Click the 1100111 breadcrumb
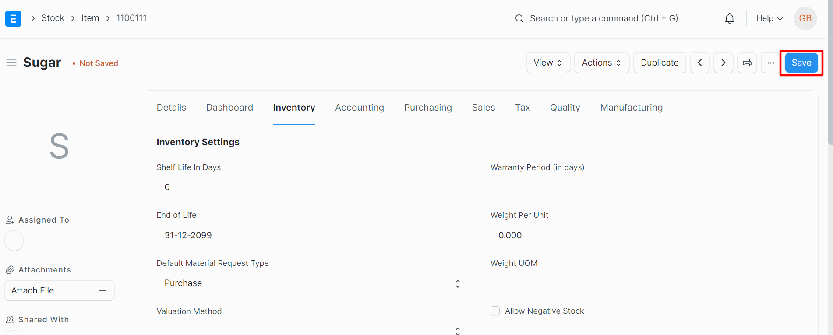 pyautogui.click(x=131, y=18)
